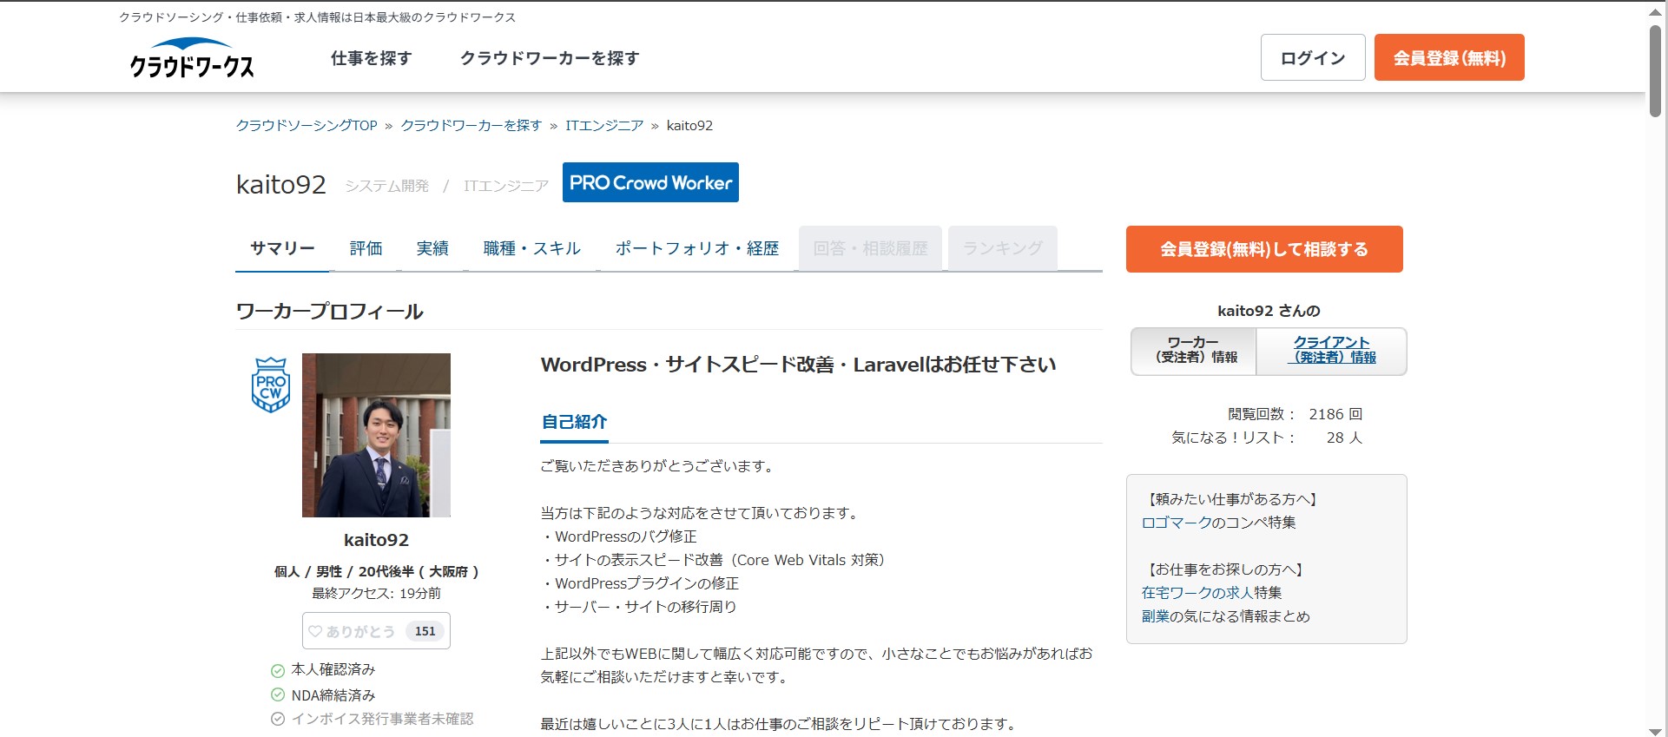Switch to the 評価 tab

[x=366, y=248]
